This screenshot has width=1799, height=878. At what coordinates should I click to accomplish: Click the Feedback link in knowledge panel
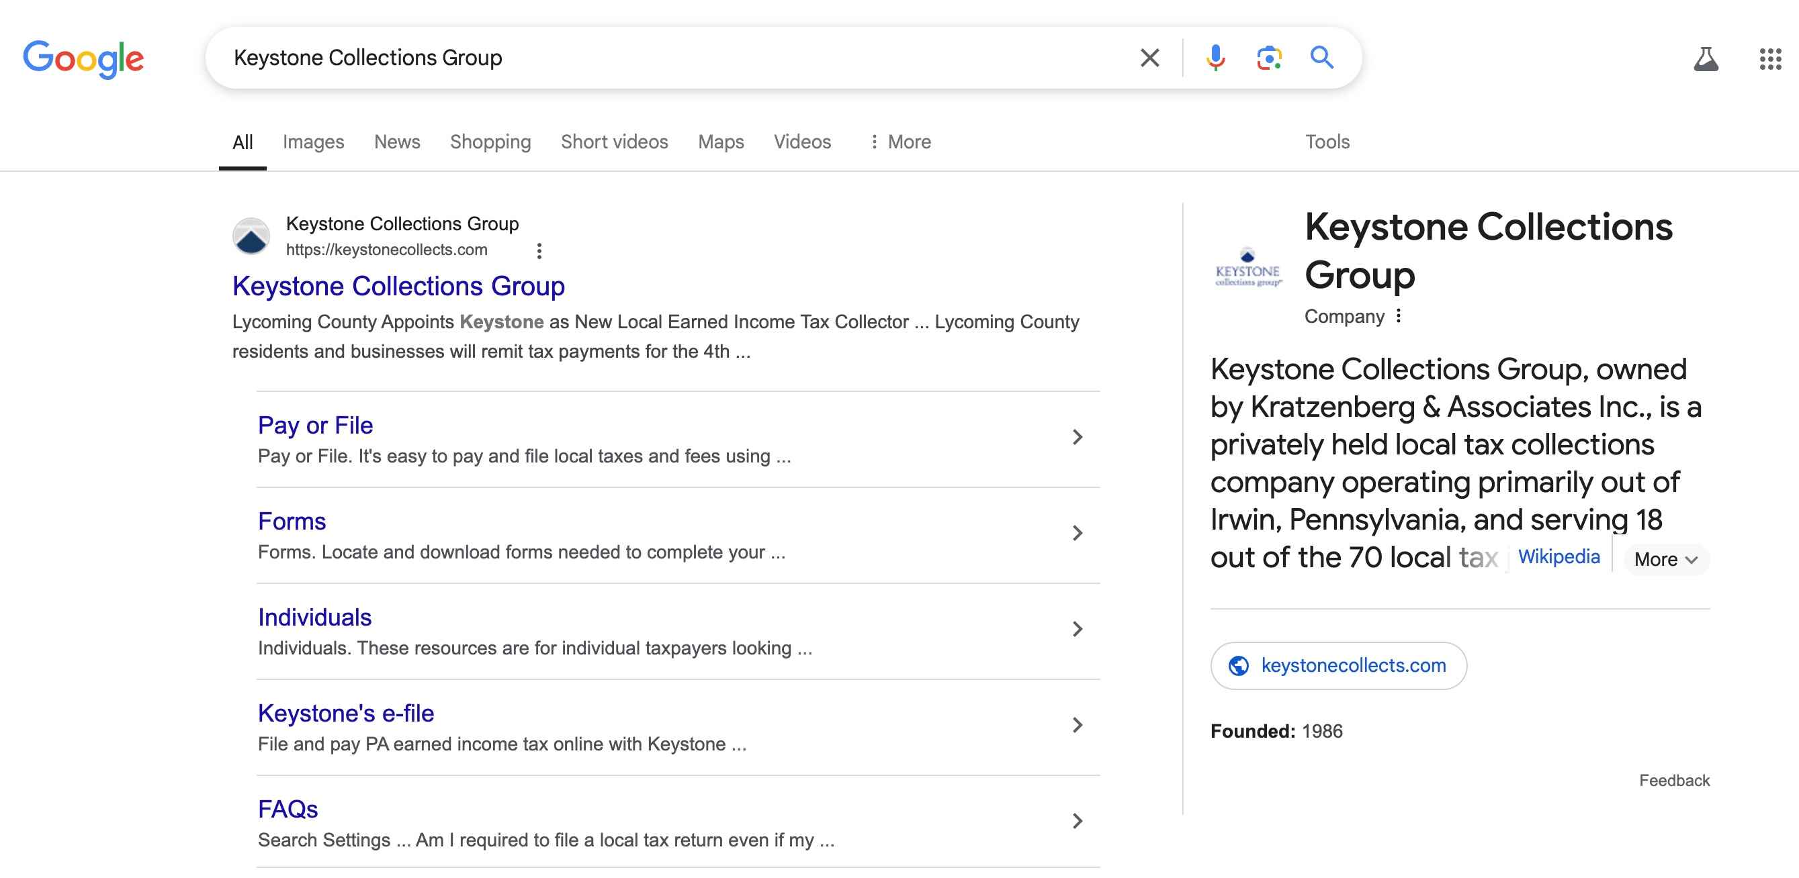click(1674, 780)
